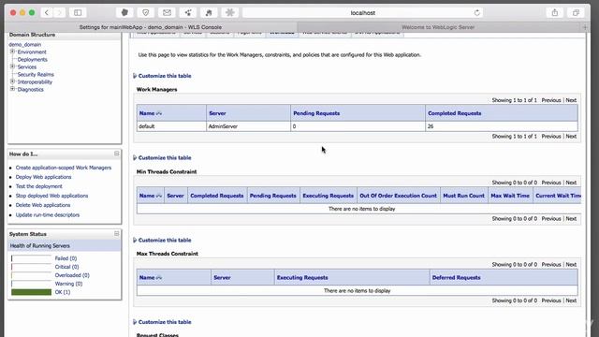Open Deployments in Domain Structure tree
The height and width of the screenshot is (337, 599).
[x=33, y=59]
